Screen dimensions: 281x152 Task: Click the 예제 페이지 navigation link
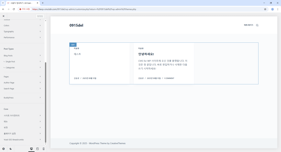(x=248, y=25)
